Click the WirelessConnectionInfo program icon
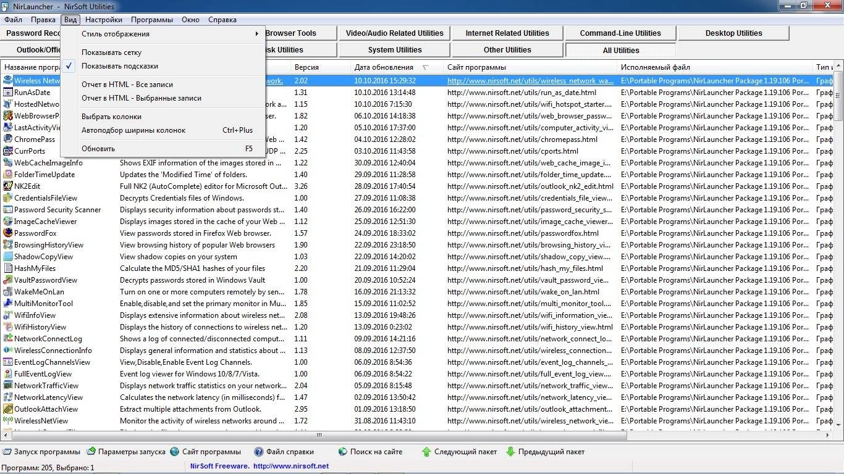The image size is (844, 474). pos(8,351)
